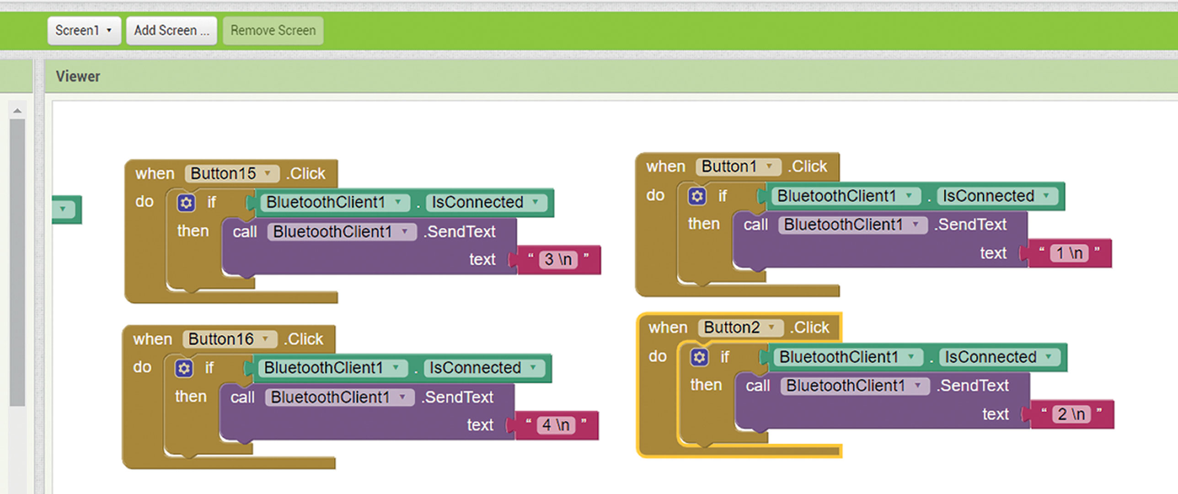Click the Add Screen button

[171, 31]
